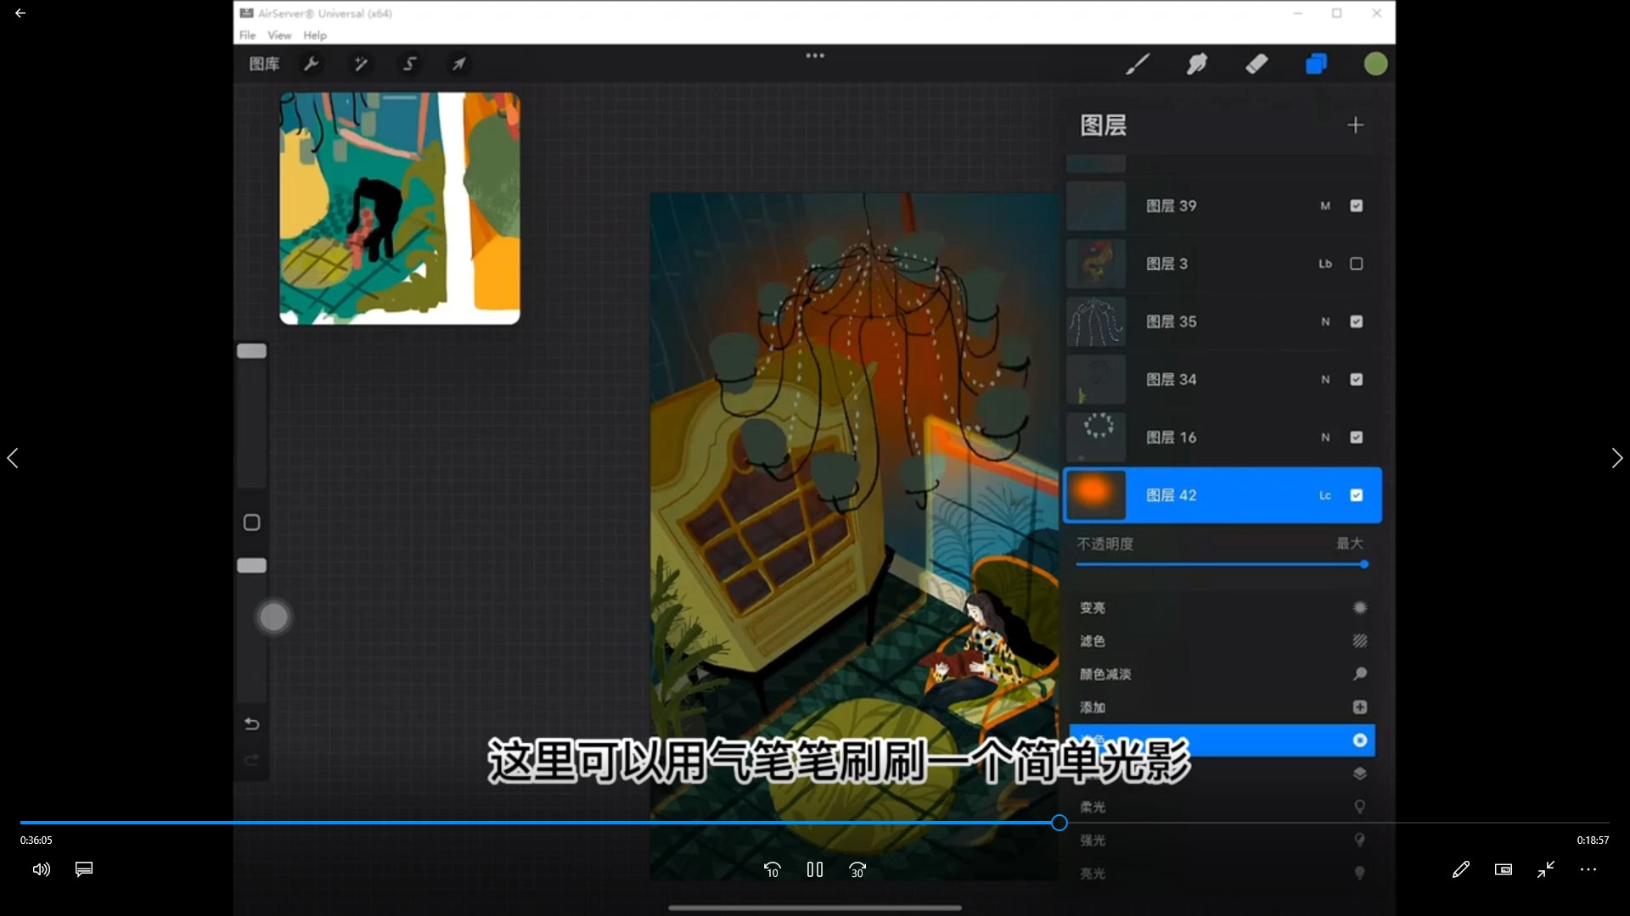Click the plus to add a layer
The width and height of the screenshot is (1630, 916).
(x=1355, y=126)
